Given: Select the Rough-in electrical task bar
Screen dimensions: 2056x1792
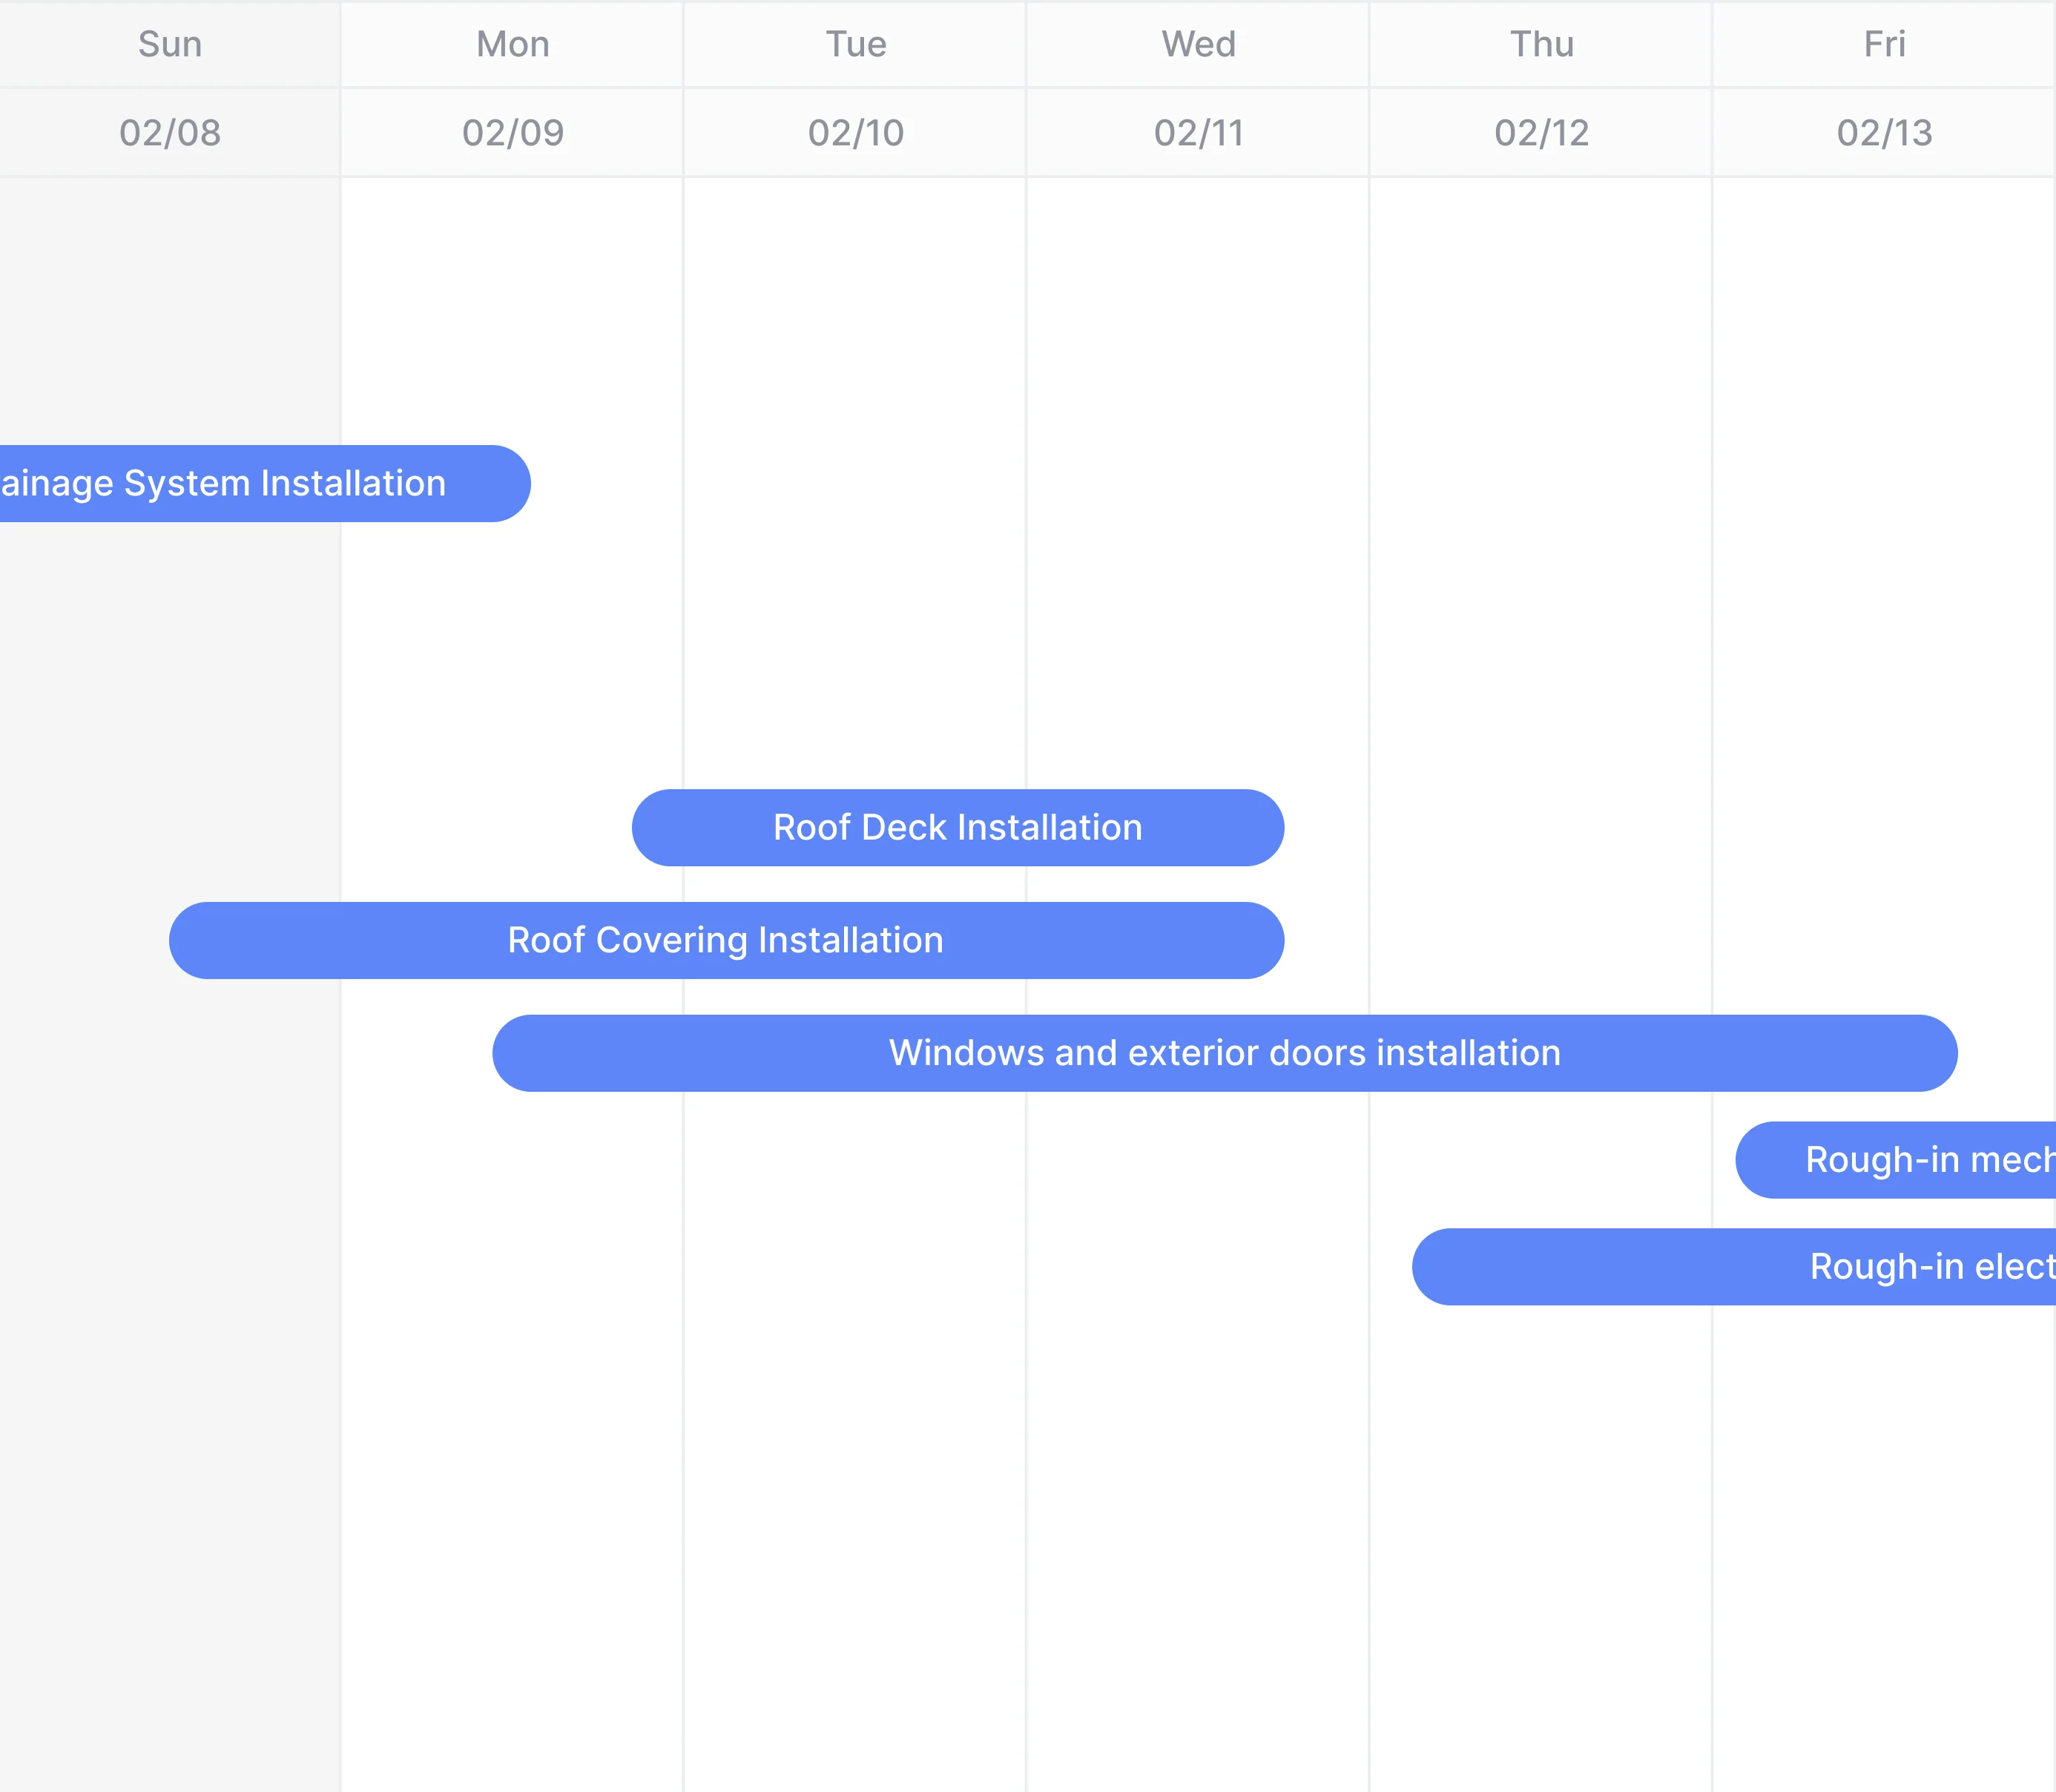Looking at the screenshot, I should click(x=1734, y=1266).
